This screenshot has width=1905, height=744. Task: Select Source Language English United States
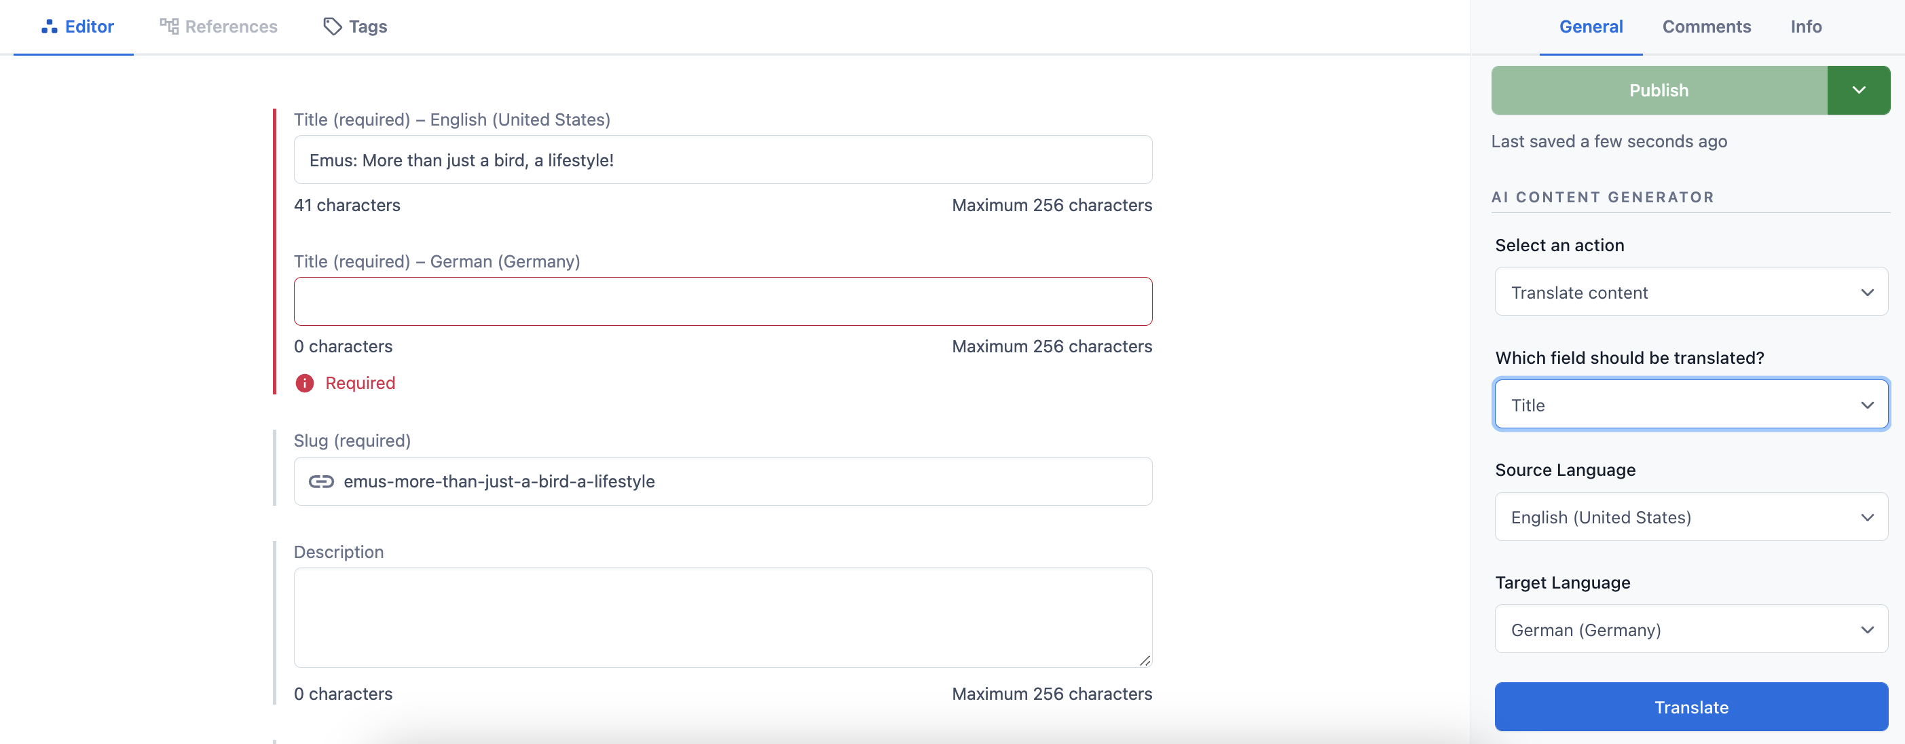1691,517
